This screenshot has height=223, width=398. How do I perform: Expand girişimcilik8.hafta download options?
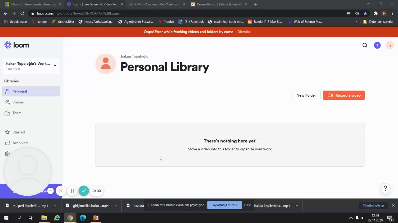pyautogui.click(x=116, y=206)
